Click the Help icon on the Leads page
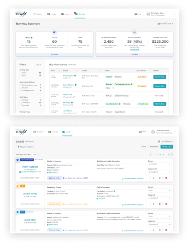The height and width of the screenshot is (245, 189). tap(140, 132)
